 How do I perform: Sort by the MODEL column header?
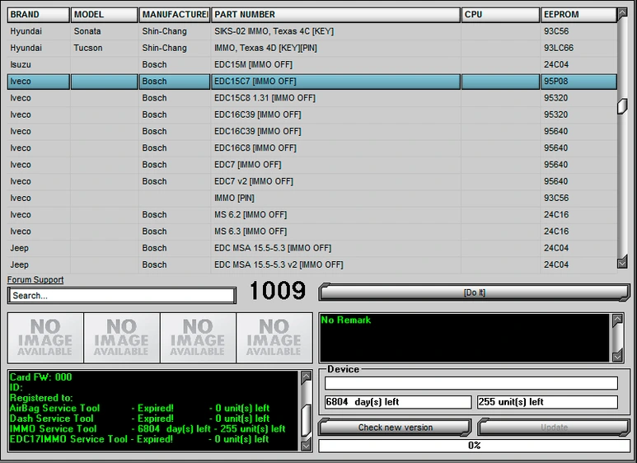[x=105, y=15]
